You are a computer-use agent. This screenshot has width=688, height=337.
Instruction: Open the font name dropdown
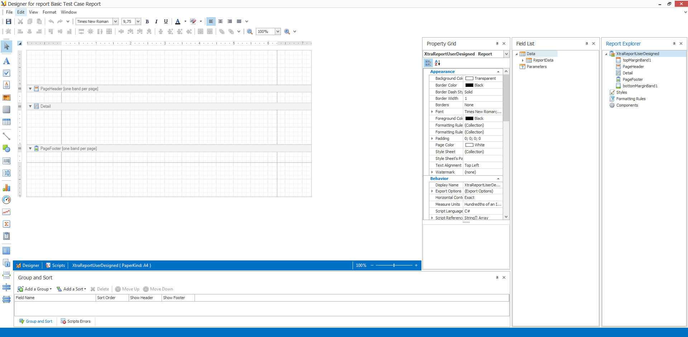point(115,21)
